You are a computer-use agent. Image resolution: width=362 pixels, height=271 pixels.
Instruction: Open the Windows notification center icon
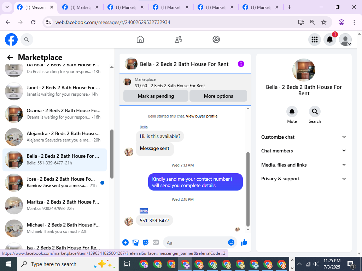tap(351, 264)
